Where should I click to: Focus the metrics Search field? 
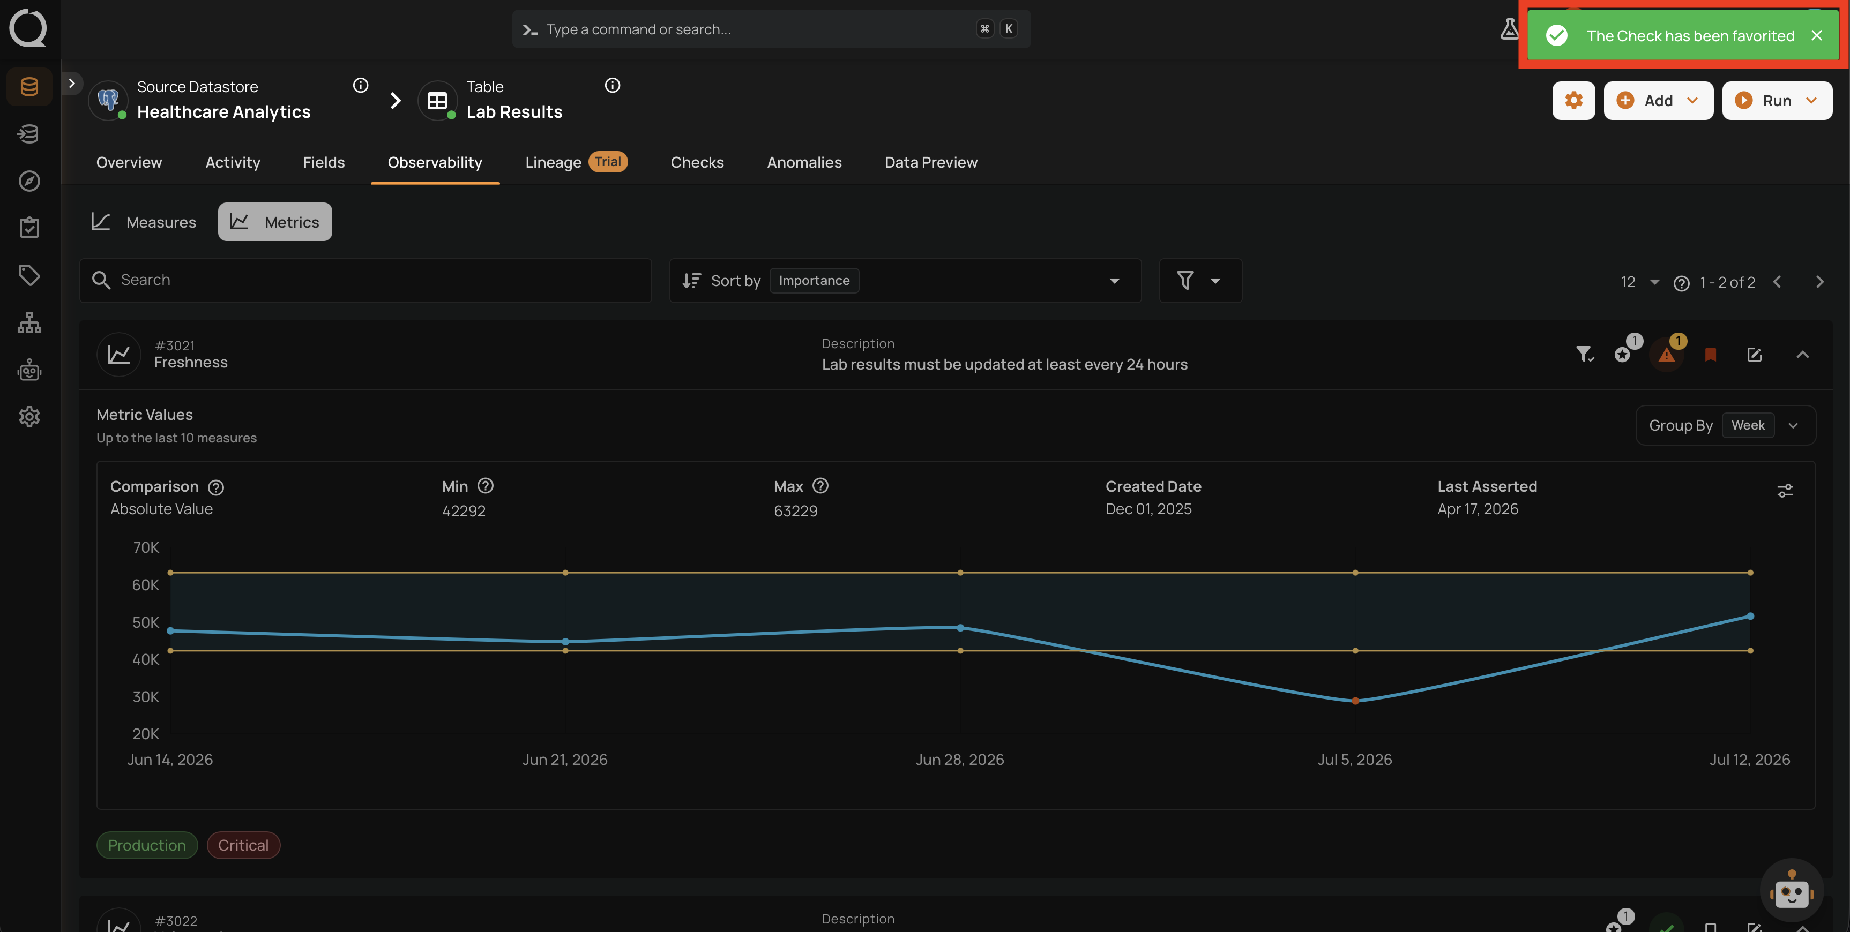(x=365, y=281)
